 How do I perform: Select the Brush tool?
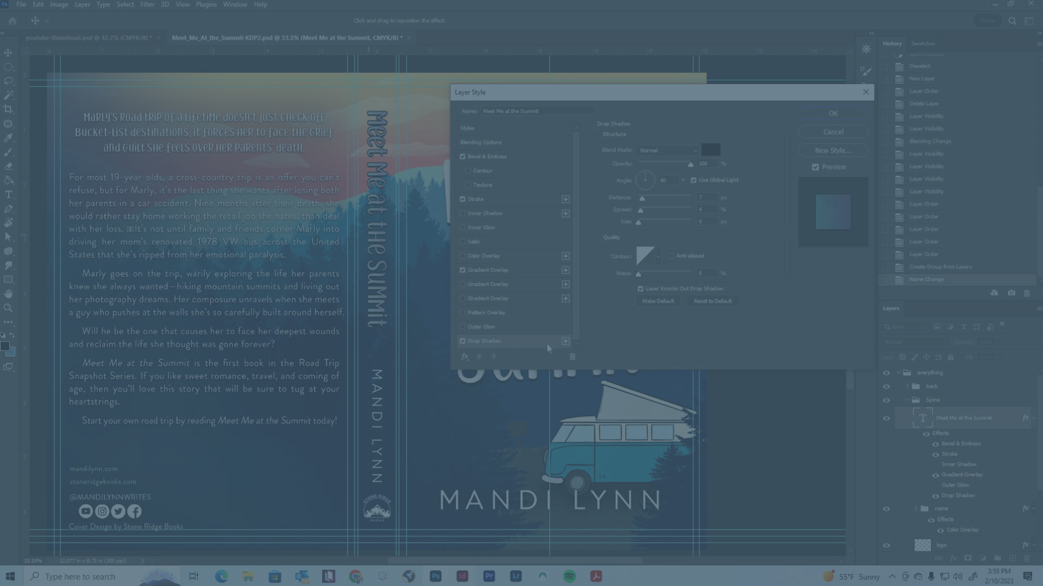coord(8,152)
